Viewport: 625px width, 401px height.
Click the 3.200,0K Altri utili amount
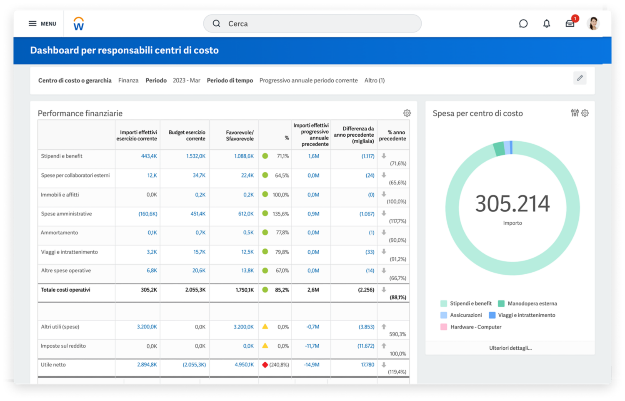[x=147, y=327]
